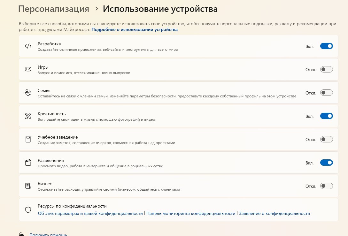
Task: Disable the Креативность toggle
Action: tap(326, 116)
